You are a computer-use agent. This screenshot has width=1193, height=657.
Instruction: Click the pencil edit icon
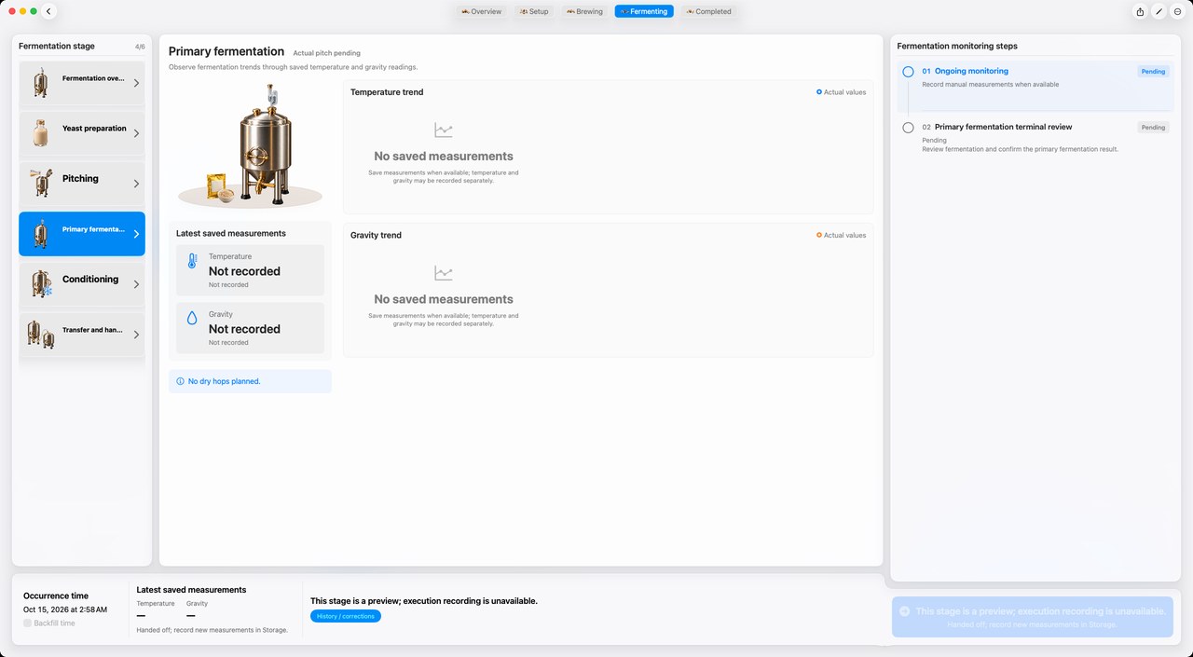click(x=1159, y=11)
